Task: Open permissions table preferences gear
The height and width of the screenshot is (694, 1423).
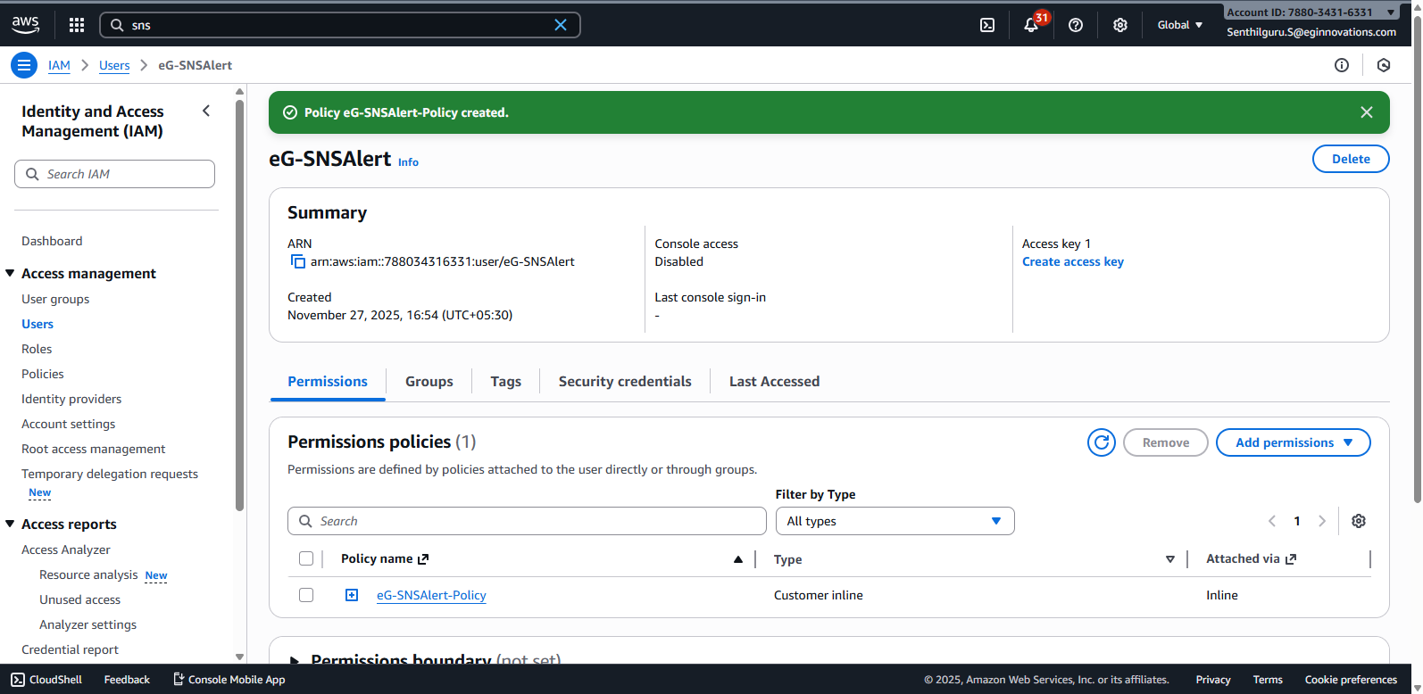Action: [x=1359, y=521]
